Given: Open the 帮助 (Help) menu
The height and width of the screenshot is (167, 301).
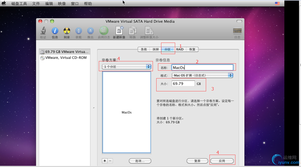Looking at the screenshot, I should (88, 4).
